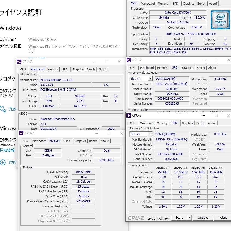Select SPD tab in the Mainboard window
The width and height of the screenshot is (231, 231).
coord(65,69)
